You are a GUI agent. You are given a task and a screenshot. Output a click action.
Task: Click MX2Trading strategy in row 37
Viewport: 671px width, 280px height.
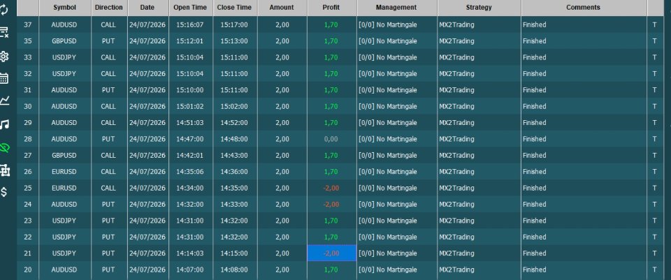pyautogui.click(x=456, y=25)
